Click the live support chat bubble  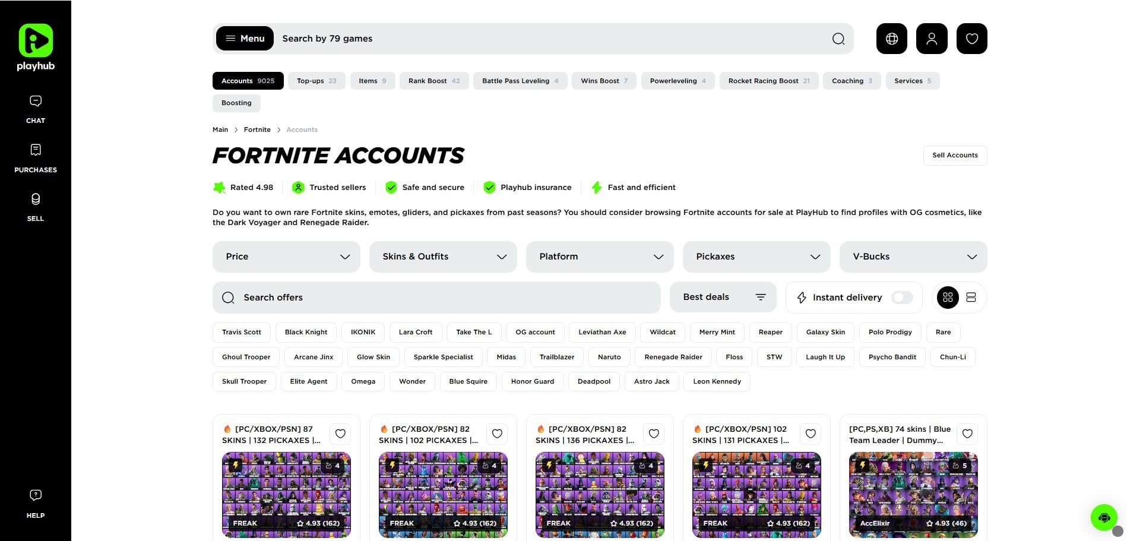[x=1104, y=518]
